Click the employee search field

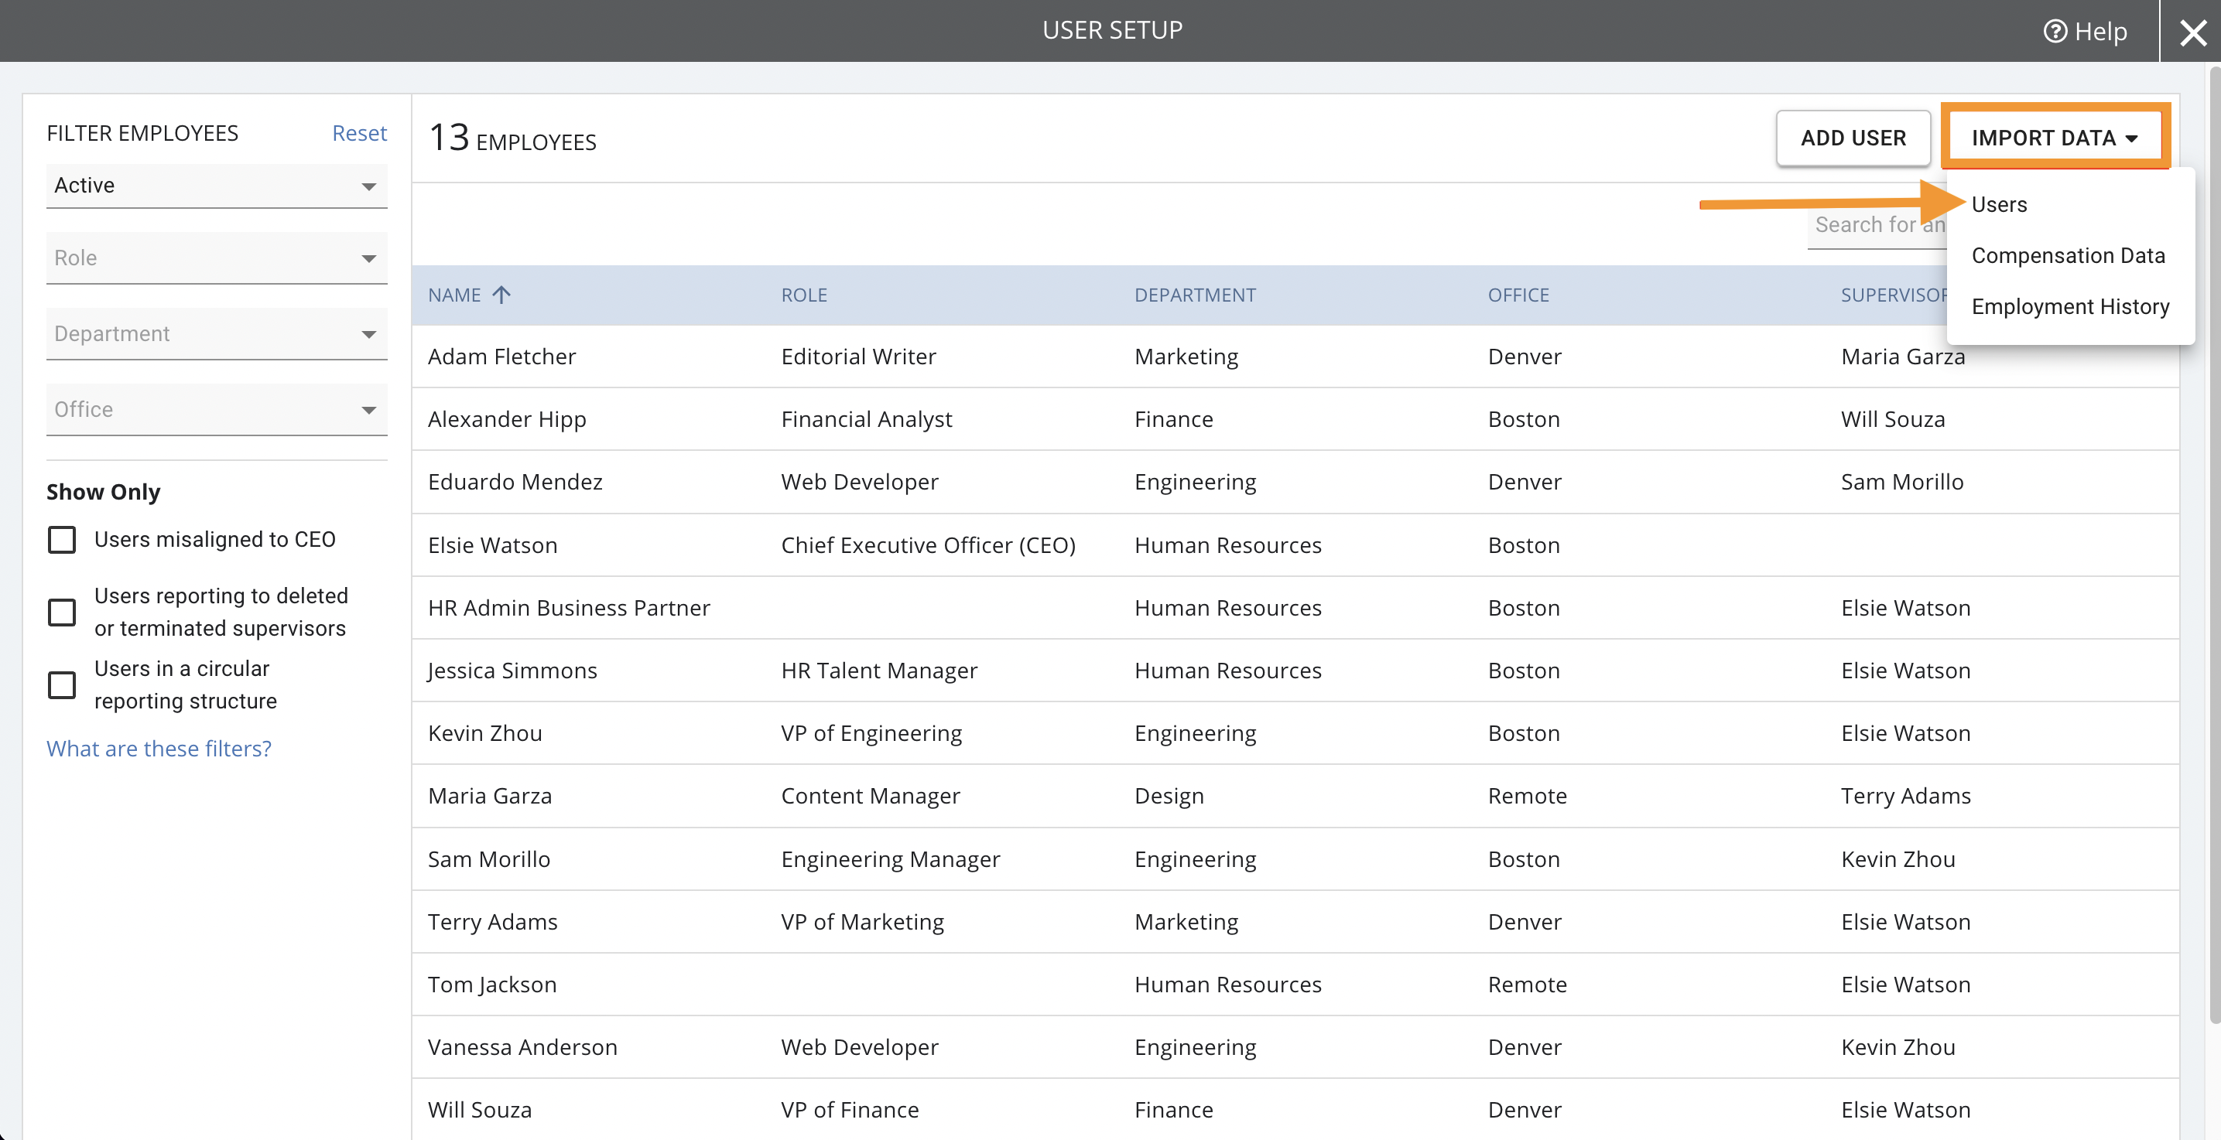click(x=1876, y=224)
